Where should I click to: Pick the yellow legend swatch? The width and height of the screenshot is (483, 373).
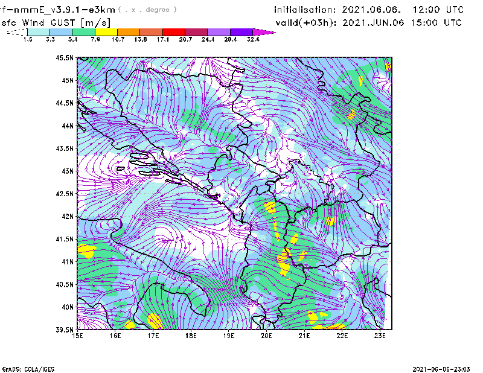106,32
